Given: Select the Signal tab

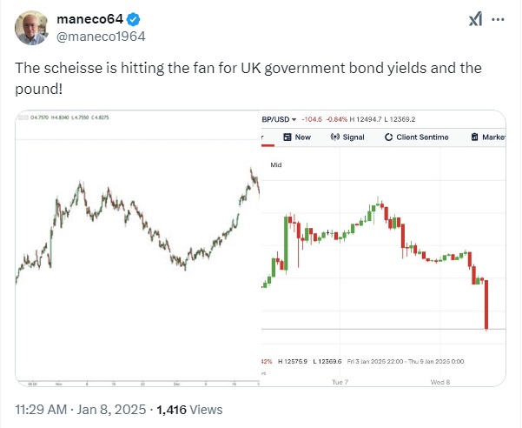Looking at the screenshot, I should (x=347, y=137).
